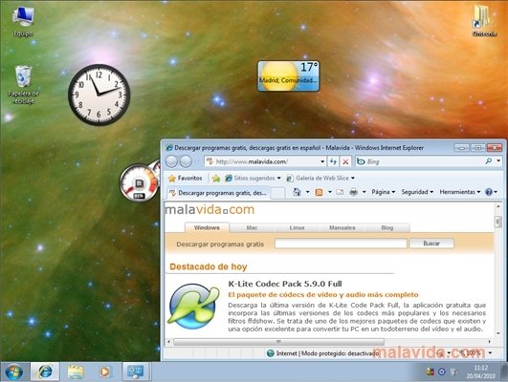Click the Madrid weather gadget
Viewport: 508px width, 382px height.
[288, 76]
